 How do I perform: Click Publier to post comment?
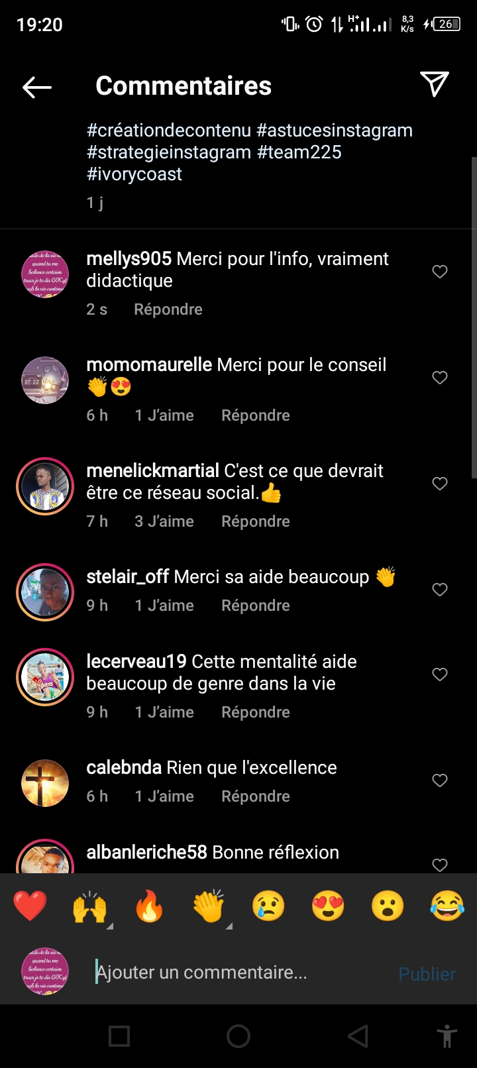point(427,974)
